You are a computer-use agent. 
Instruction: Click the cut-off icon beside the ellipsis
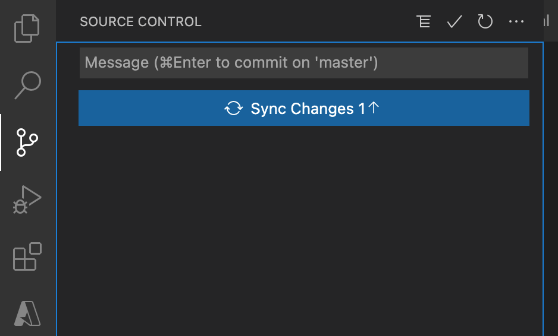(546, 22)
